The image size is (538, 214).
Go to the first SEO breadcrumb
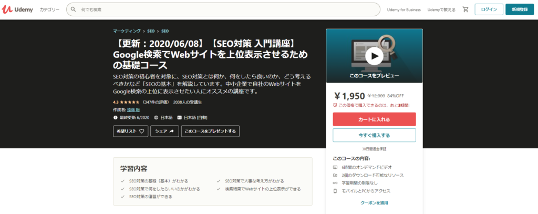tap(151, 31)
